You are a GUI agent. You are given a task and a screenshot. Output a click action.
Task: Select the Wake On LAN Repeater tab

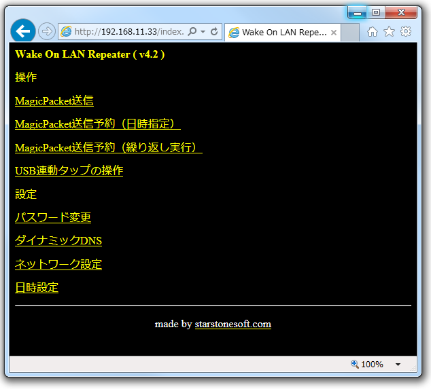click(x=283, y=33)
